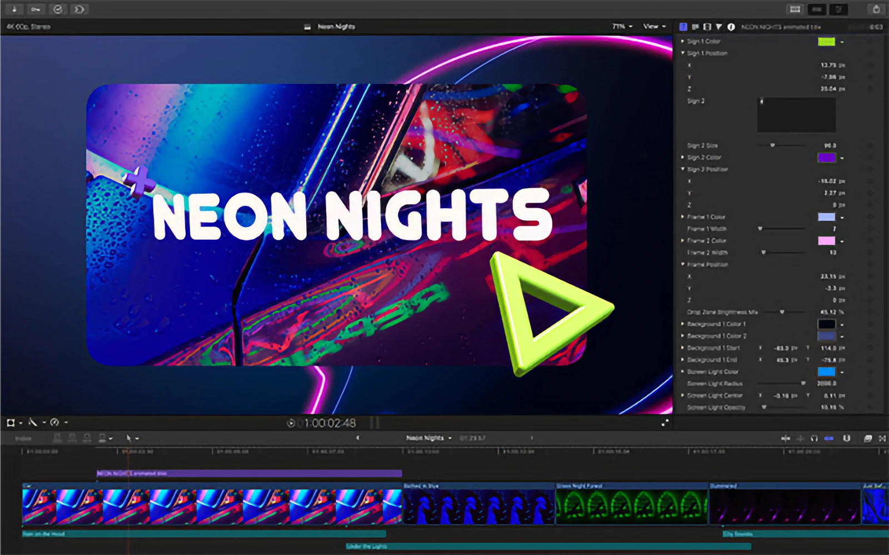The width and height of the screenshot is (889, 555).
Task: Open the Text inspector icon
Action: 695,27
